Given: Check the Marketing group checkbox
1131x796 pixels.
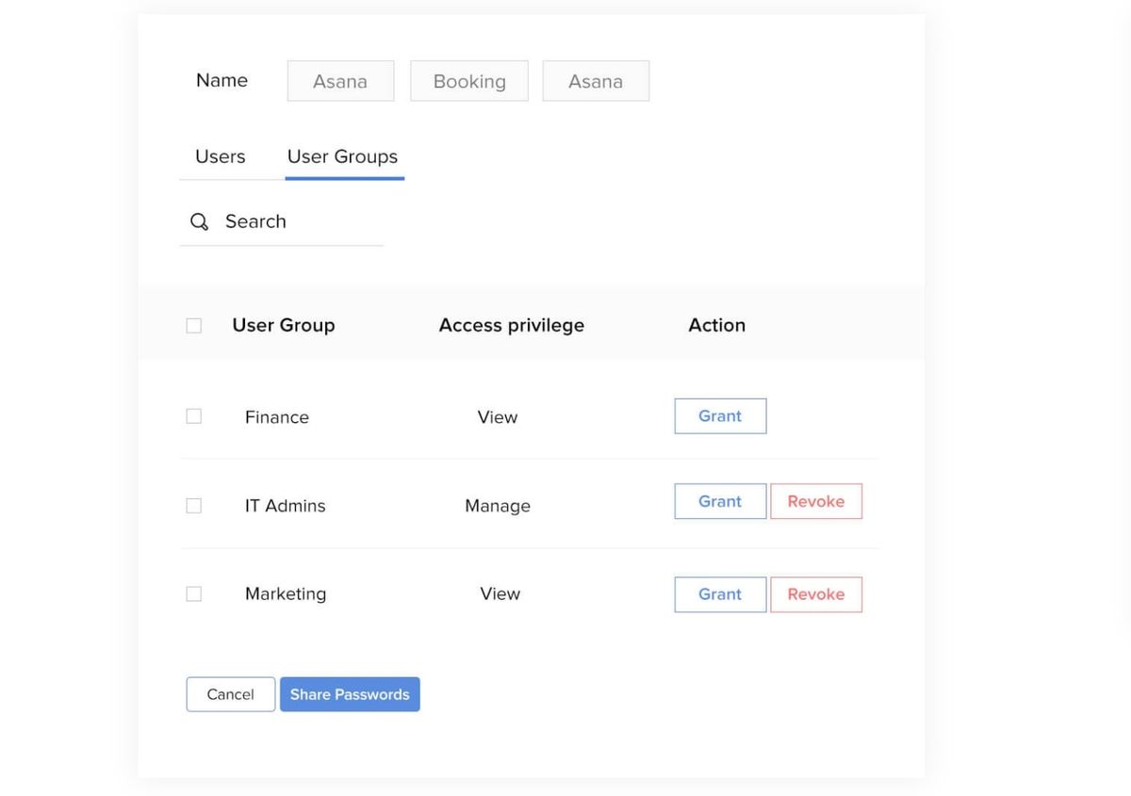Looking at the screenshot, I should [x=193, y=593].
